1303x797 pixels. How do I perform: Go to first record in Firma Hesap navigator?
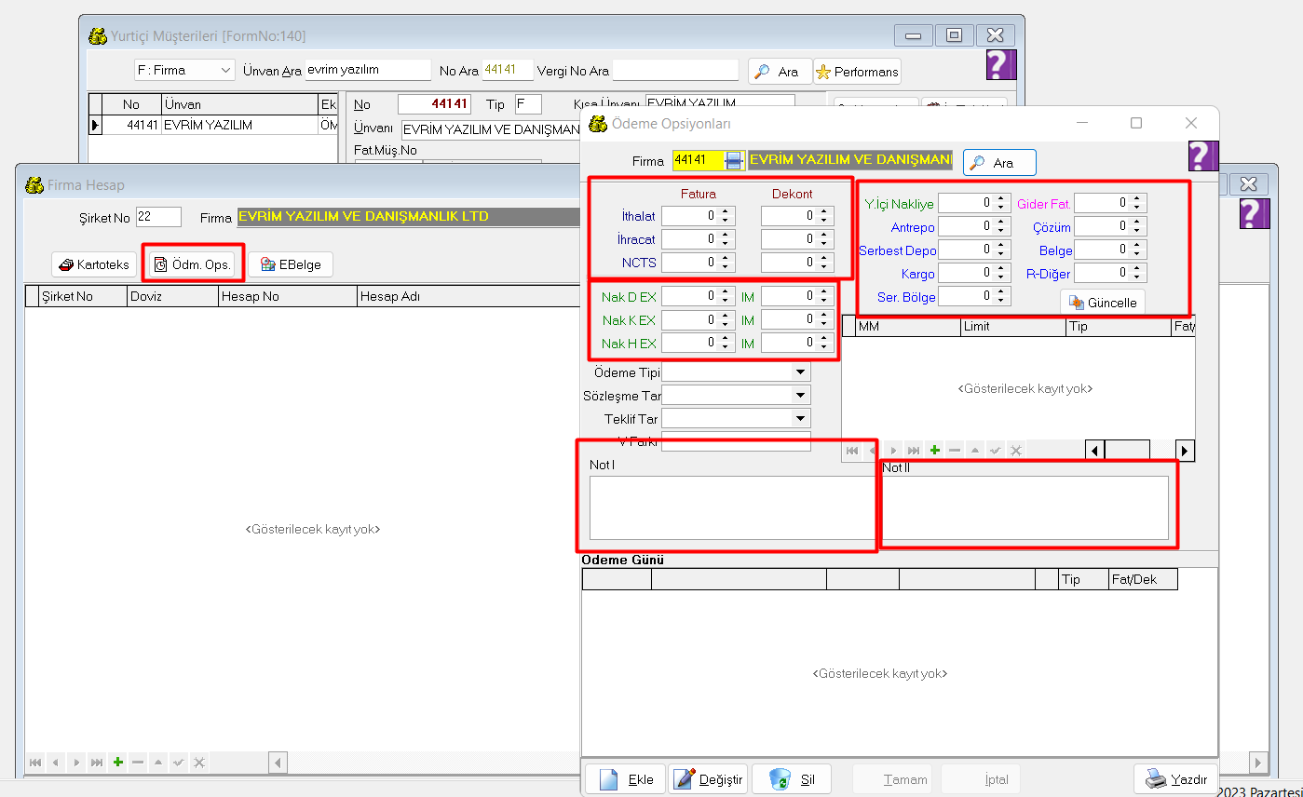pyautogui.click(x=36, y=763)
